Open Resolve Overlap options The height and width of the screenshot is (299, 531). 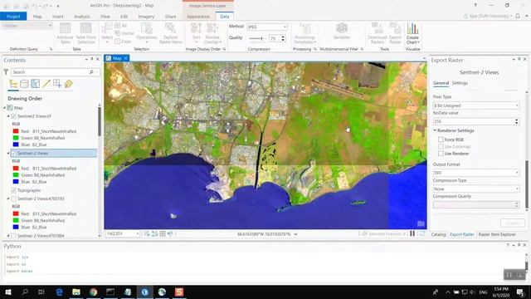(212, 33)
